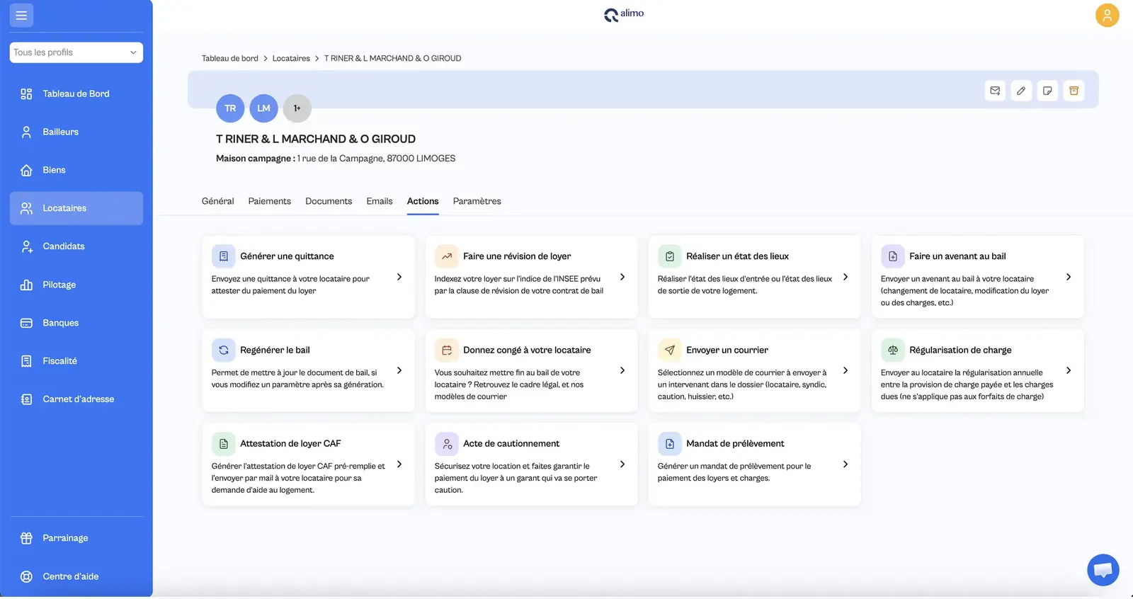Select Locataires in the sidebar
1133x599 pixels.
(x=76, y=208)
